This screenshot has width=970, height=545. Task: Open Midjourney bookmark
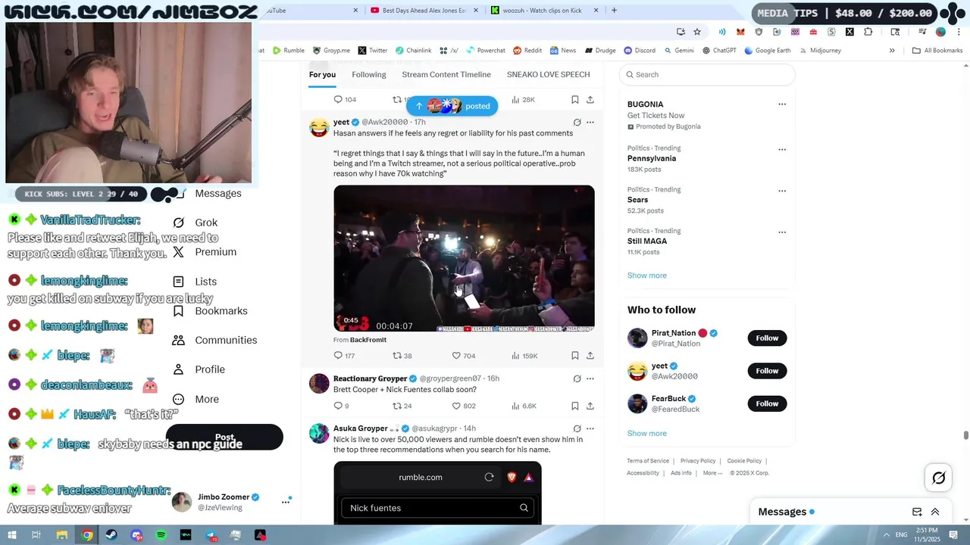[819, 51]
